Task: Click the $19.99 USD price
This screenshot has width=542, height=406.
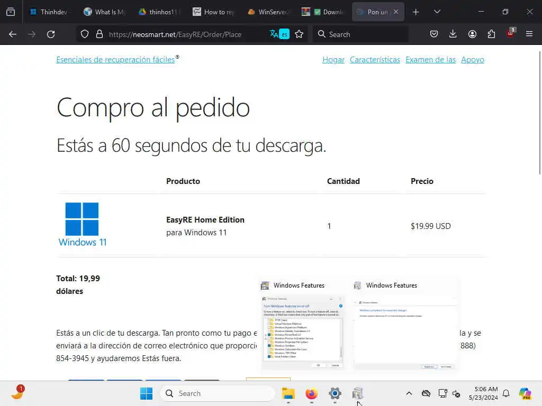Action: point(431,226)
